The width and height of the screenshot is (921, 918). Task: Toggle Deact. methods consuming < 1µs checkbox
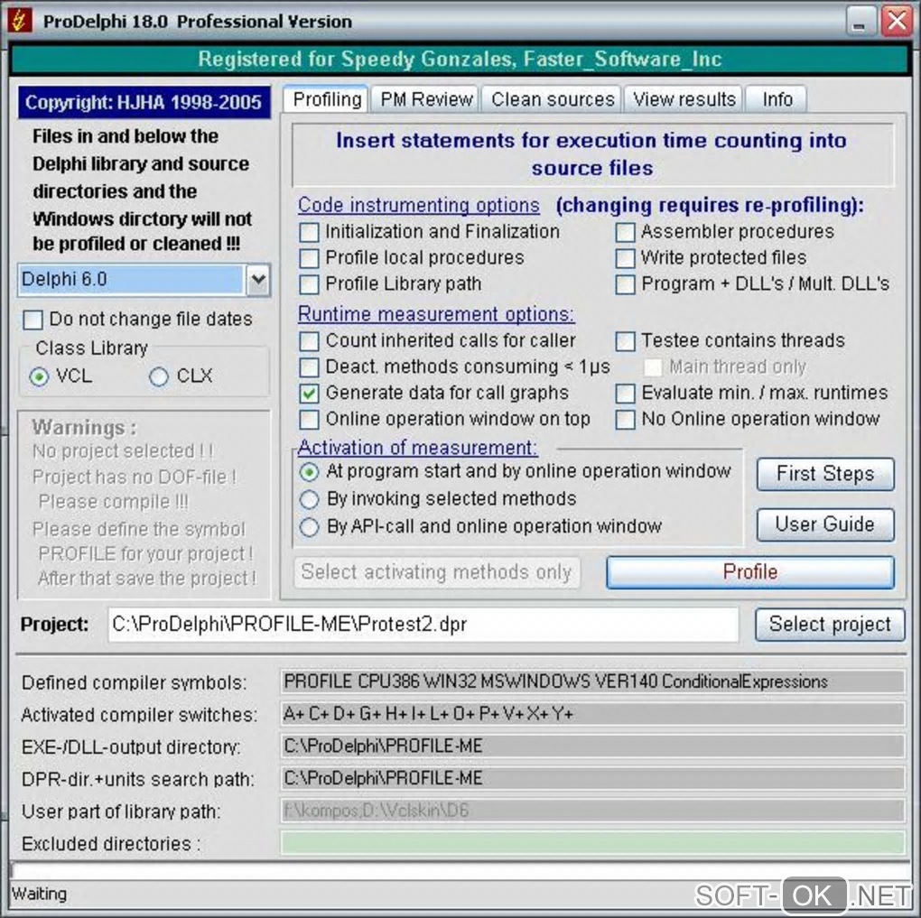[309, 367]
